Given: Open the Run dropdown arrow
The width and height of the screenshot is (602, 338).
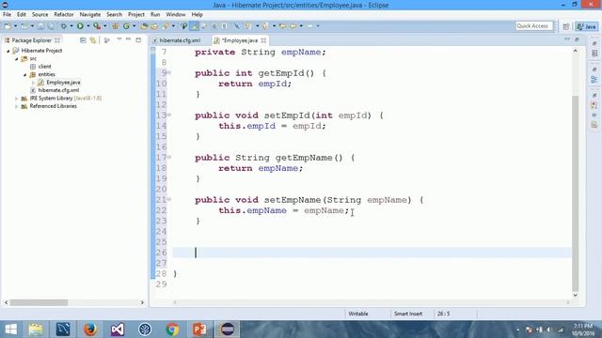Looking at the screenshot, I should point(87,26).
